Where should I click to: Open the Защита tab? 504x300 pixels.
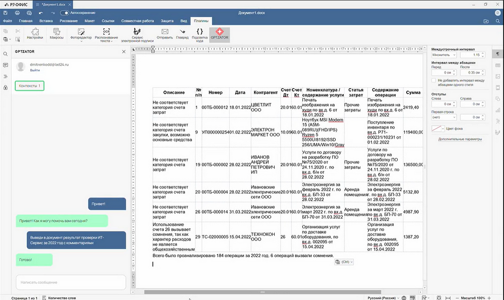click(167, 21)
